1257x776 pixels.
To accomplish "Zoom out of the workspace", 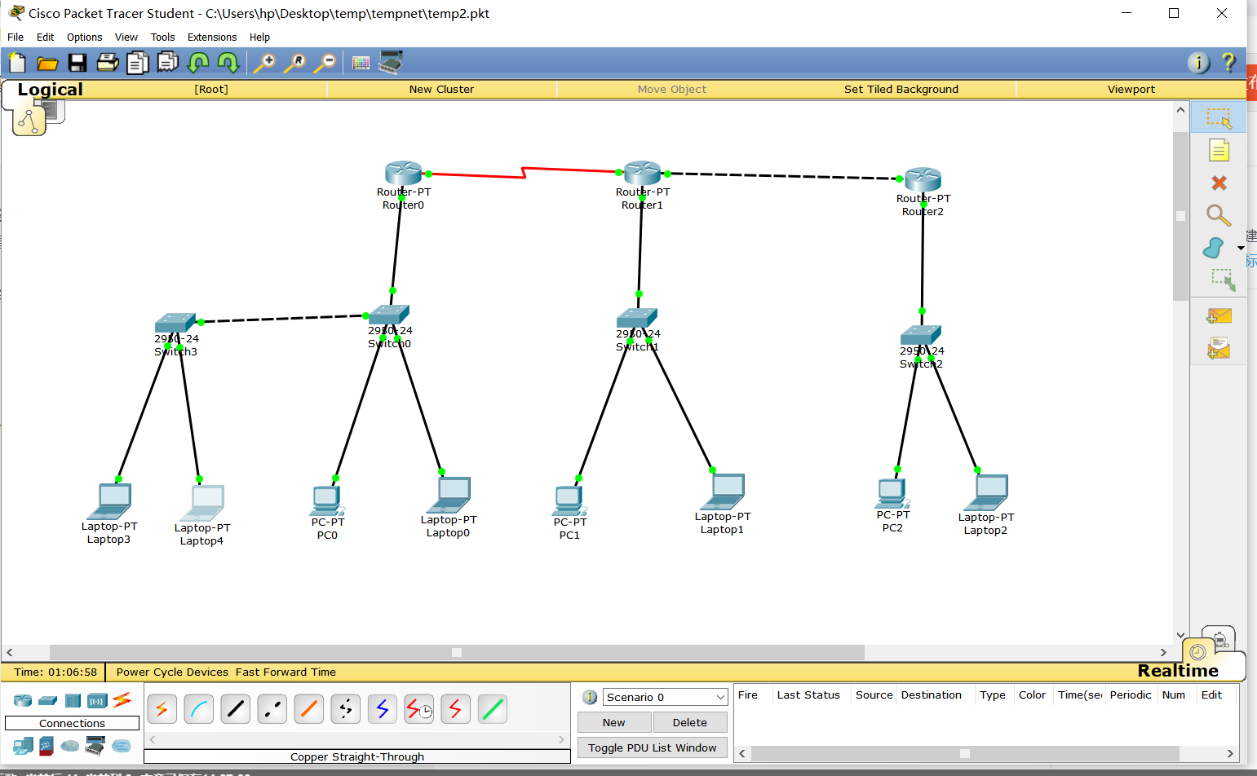I will click(x=325, y=63).
